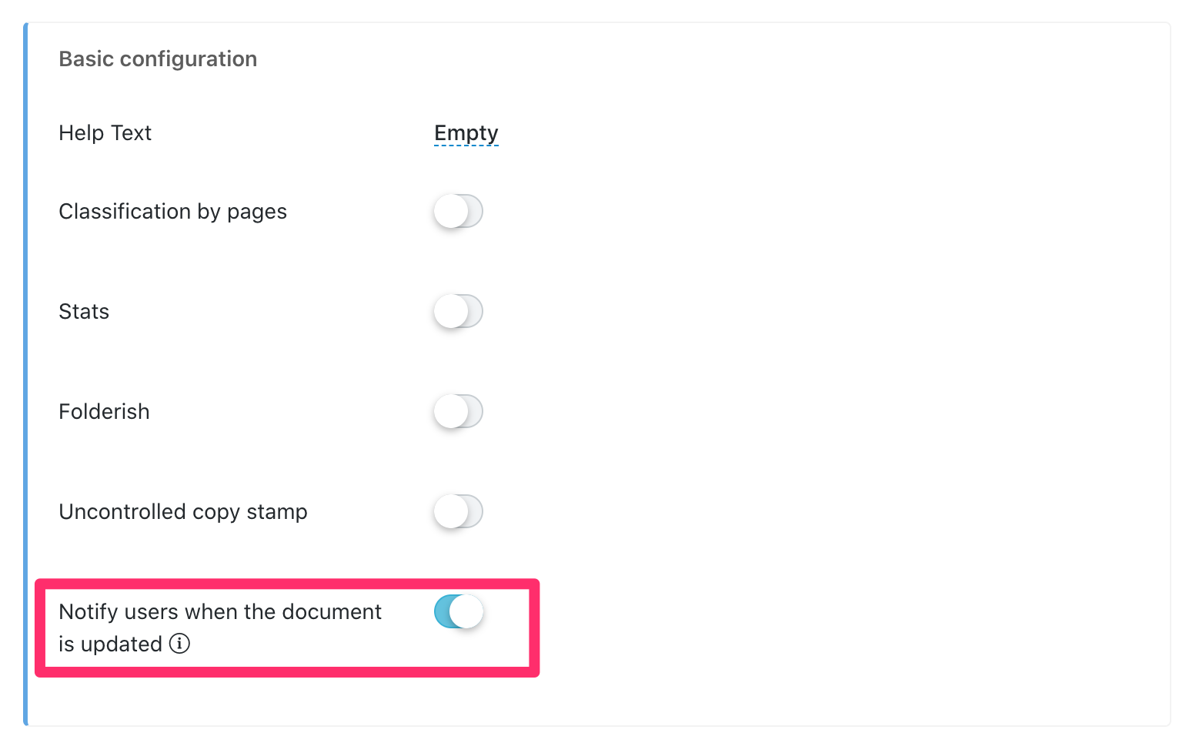The height and width of the screenshot is (733, 1196).
Task: Turn on the Stats switch
Action: pyautogui.click(x=458, y=311)
